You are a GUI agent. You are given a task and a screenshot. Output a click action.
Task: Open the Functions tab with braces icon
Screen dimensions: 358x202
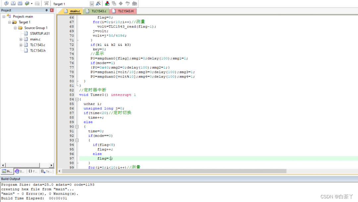coord(32,171)
